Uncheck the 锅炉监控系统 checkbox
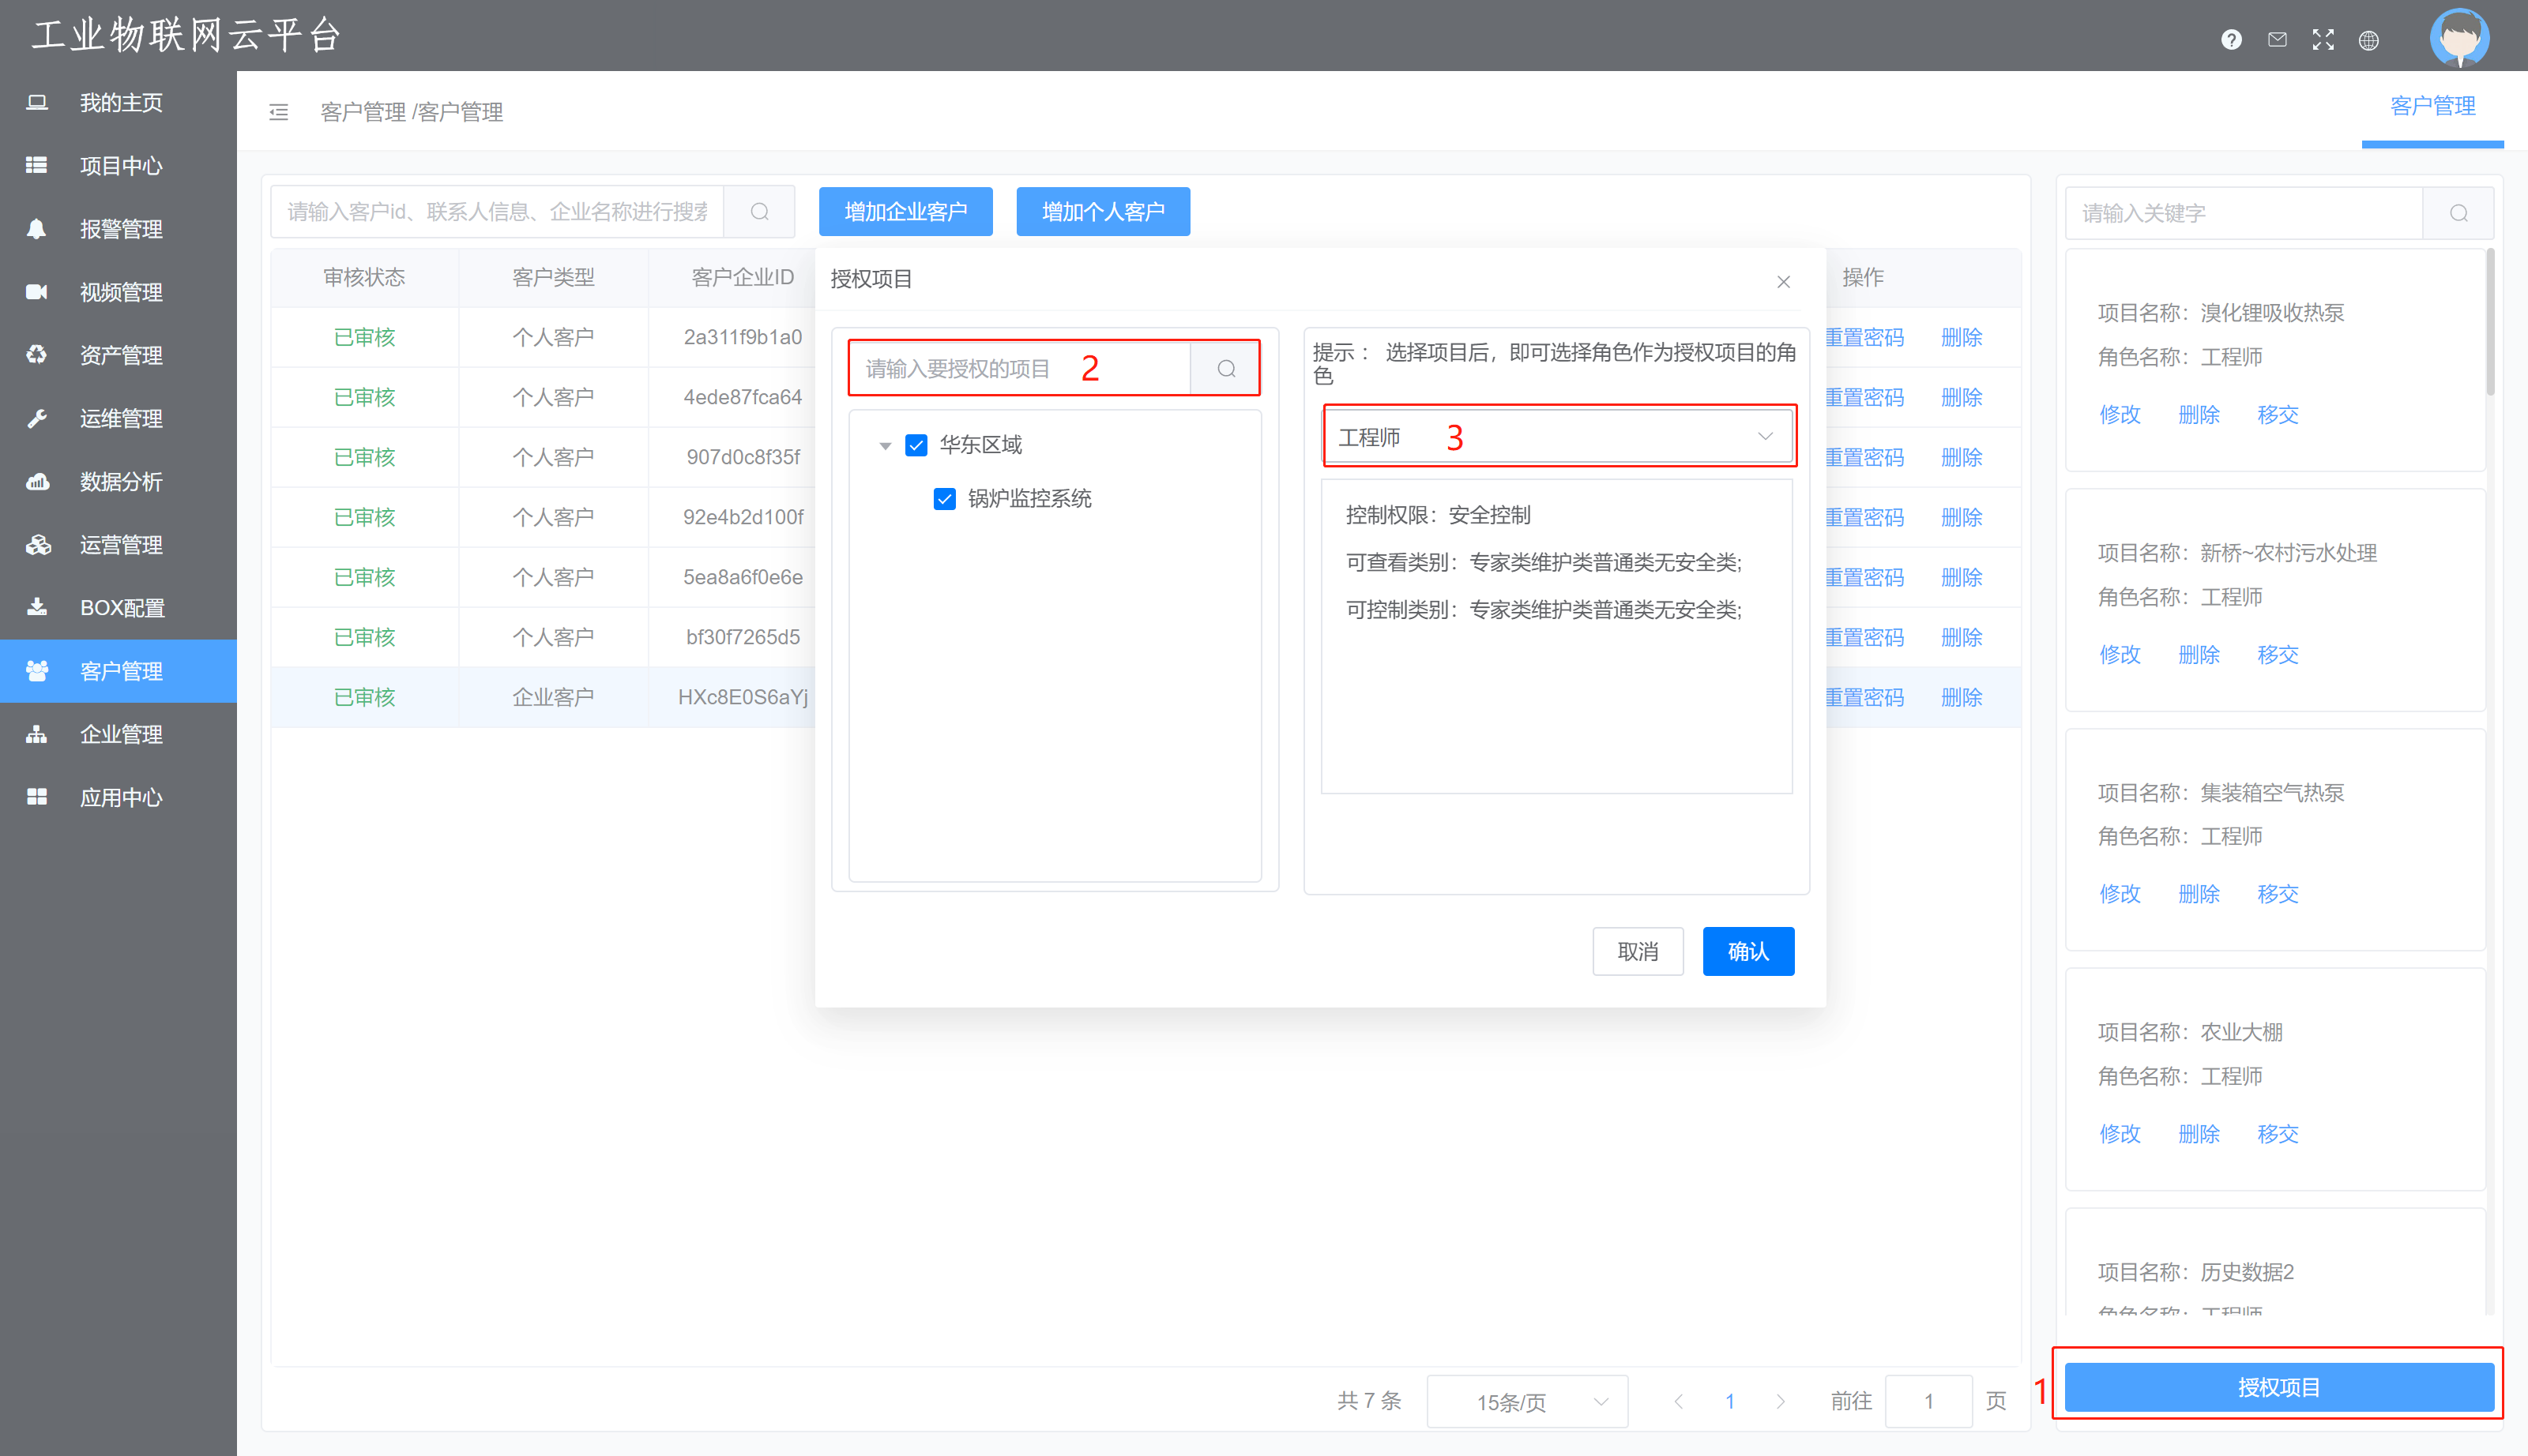The image size is (2528, 1456). click(x=944, y=499)
